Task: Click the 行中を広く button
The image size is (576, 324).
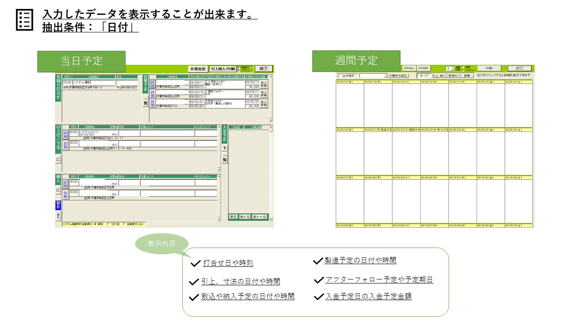Action: [409, 68]
